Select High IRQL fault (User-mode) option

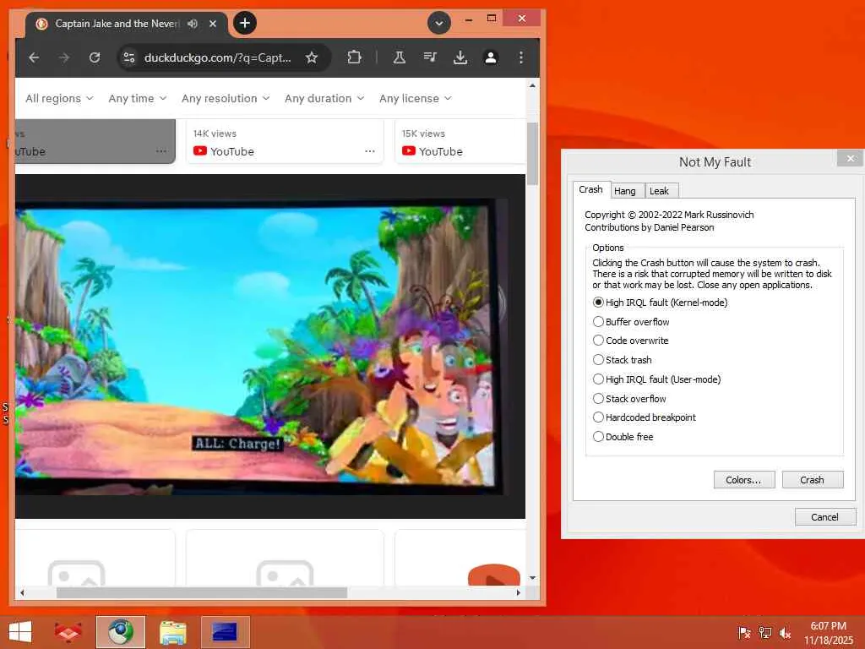coord(657,379)
